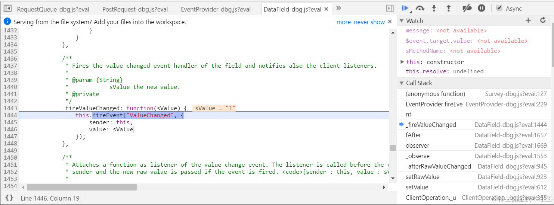Step out of current function
Viewport: 554px width, 205px height.
(x=449, y=8)
